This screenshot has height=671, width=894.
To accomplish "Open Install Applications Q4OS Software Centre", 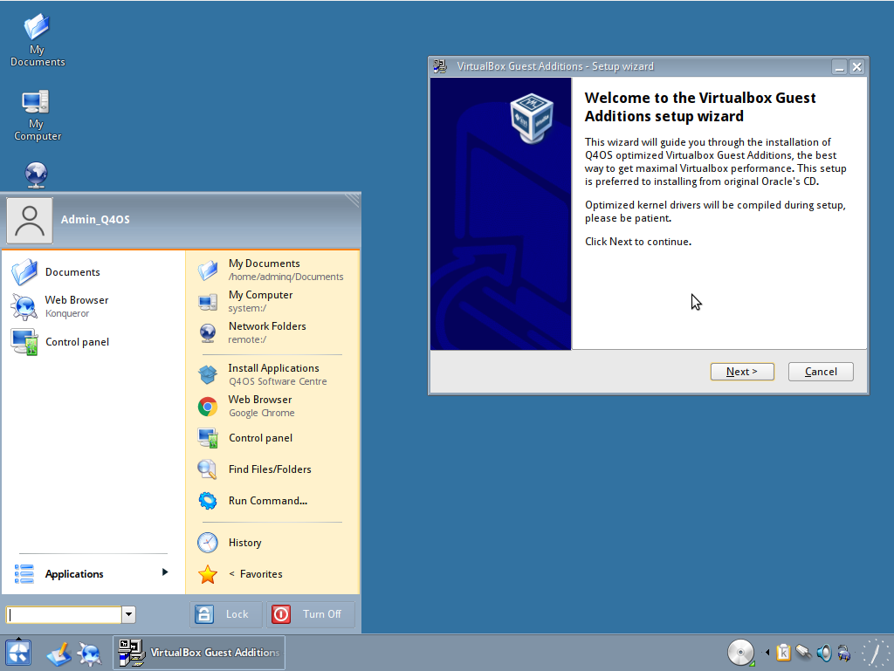I will (272, 375).
